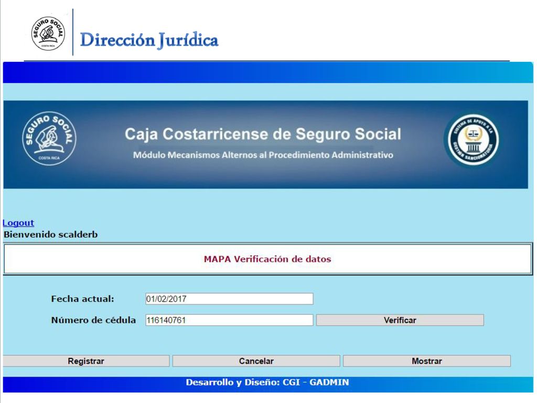Click 'Desarrollo y Diseño: CGI - GADMIN' footer
This screenshot has height=403, width=537.
tap(267, 383)
